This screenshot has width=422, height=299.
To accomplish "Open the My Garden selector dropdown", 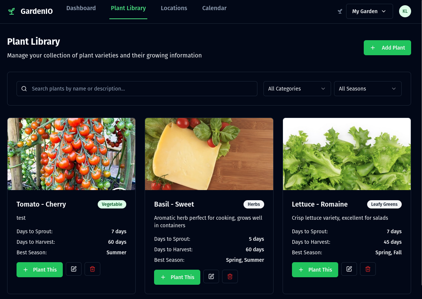I will pos(369,11).
